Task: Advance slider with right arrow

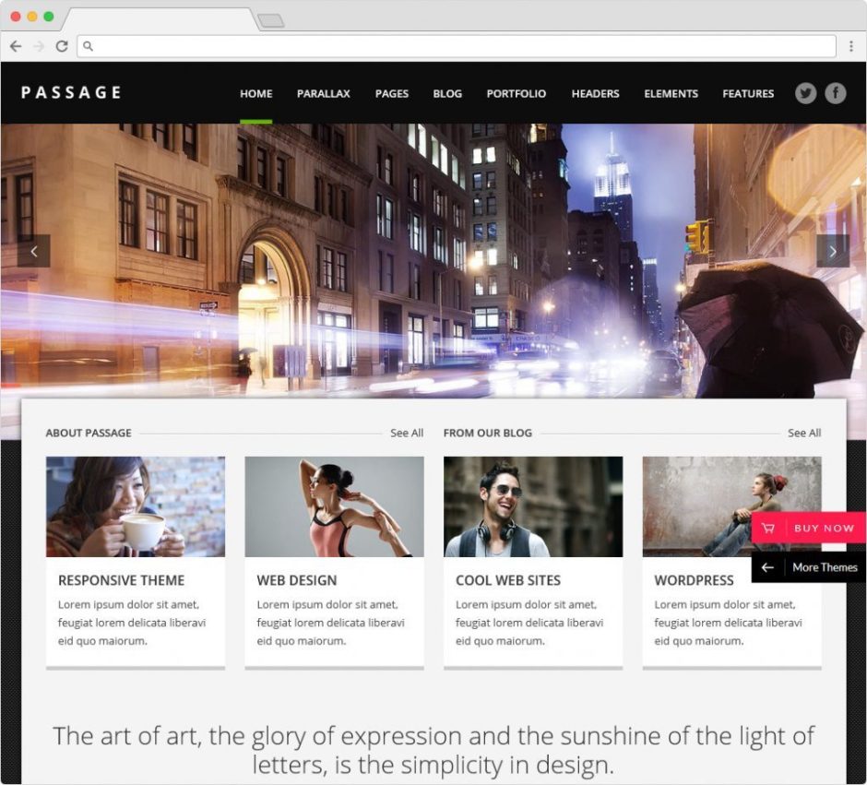Action: pos(833,251)
